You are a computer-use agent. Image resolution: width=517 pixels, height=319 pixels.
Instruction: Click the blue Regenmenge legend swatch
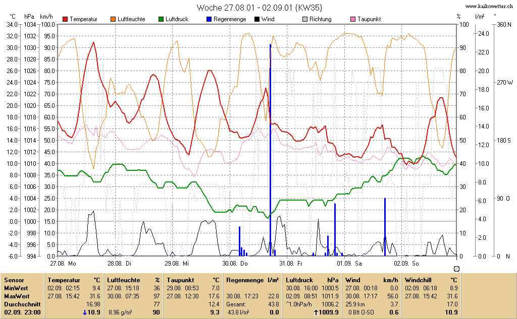pyautogui.click(x=209, y=19)
